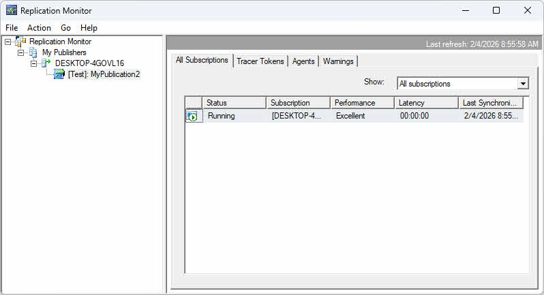This screenshot has width=544, height=295.
Task: Click the running subscription status icon
Action: tap(192, 116)
